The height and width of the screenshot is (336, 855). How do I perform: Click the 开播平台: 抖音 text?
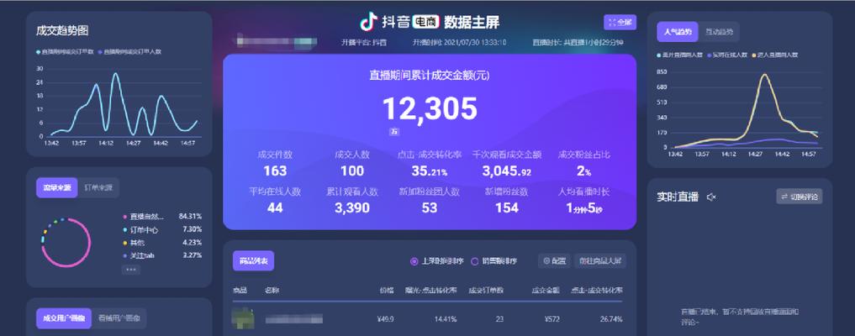coord(364,42)
